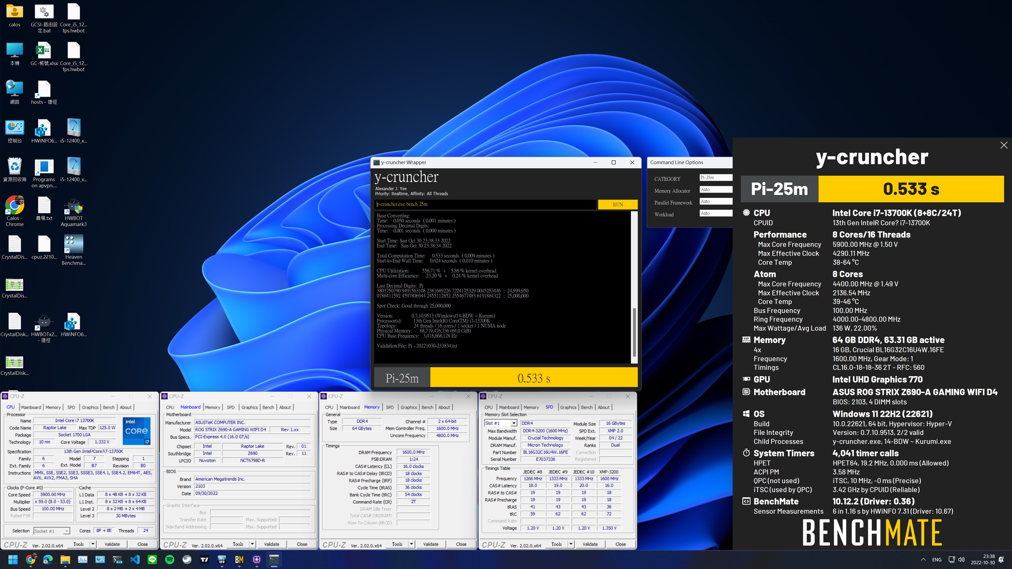The image size is (1012, 569).
Task: Click the network icon in the system tray
Action: click(951, 560)
